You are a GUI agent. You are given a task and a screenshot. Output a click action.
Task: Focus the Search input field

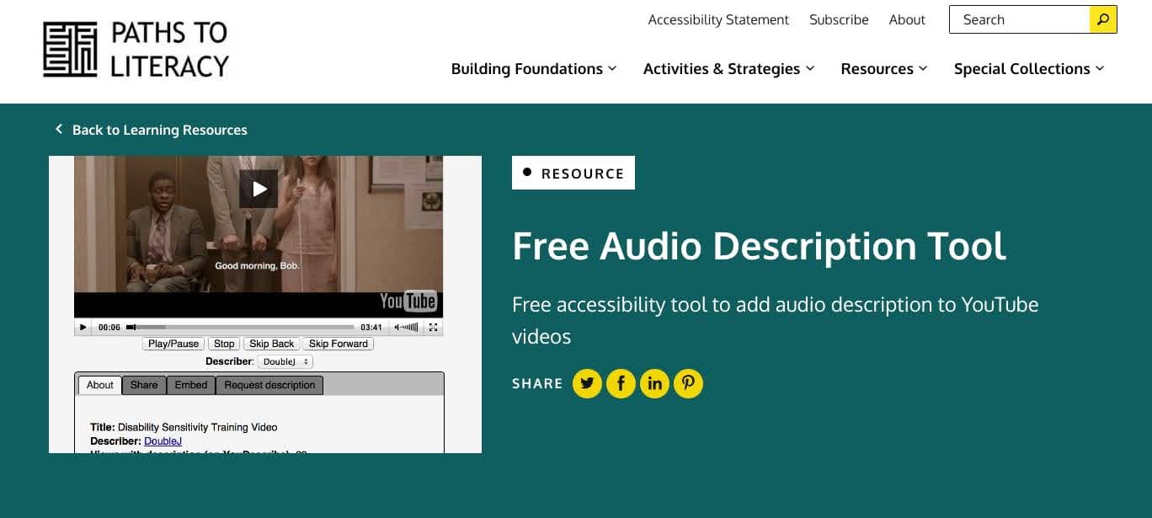(x=1019, y=19)
